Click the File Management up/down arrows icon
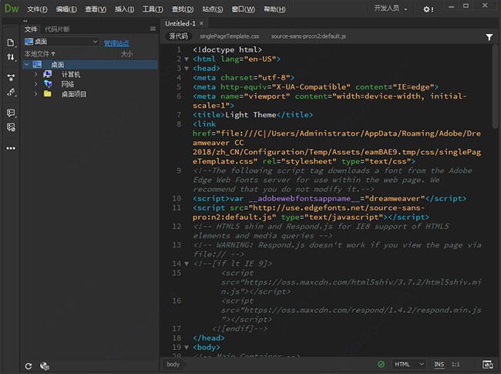The height and width of the screenshot is (374, 501). pos(11,57)
